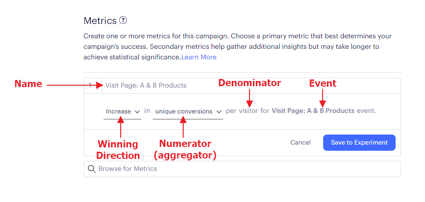Click the Save to Experiment button
Image resolution: width=425 pixels, height=202 pixels.
click(x=359, y=142)
